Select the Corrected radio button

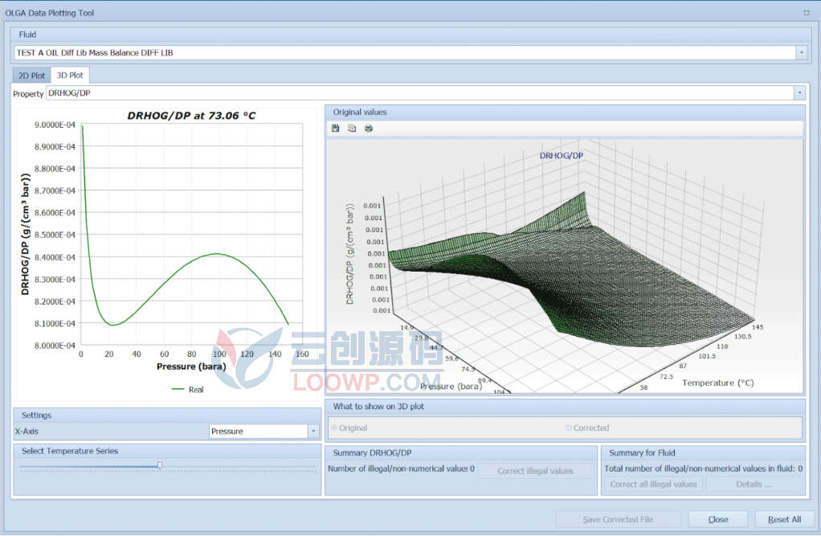[569, 428]
